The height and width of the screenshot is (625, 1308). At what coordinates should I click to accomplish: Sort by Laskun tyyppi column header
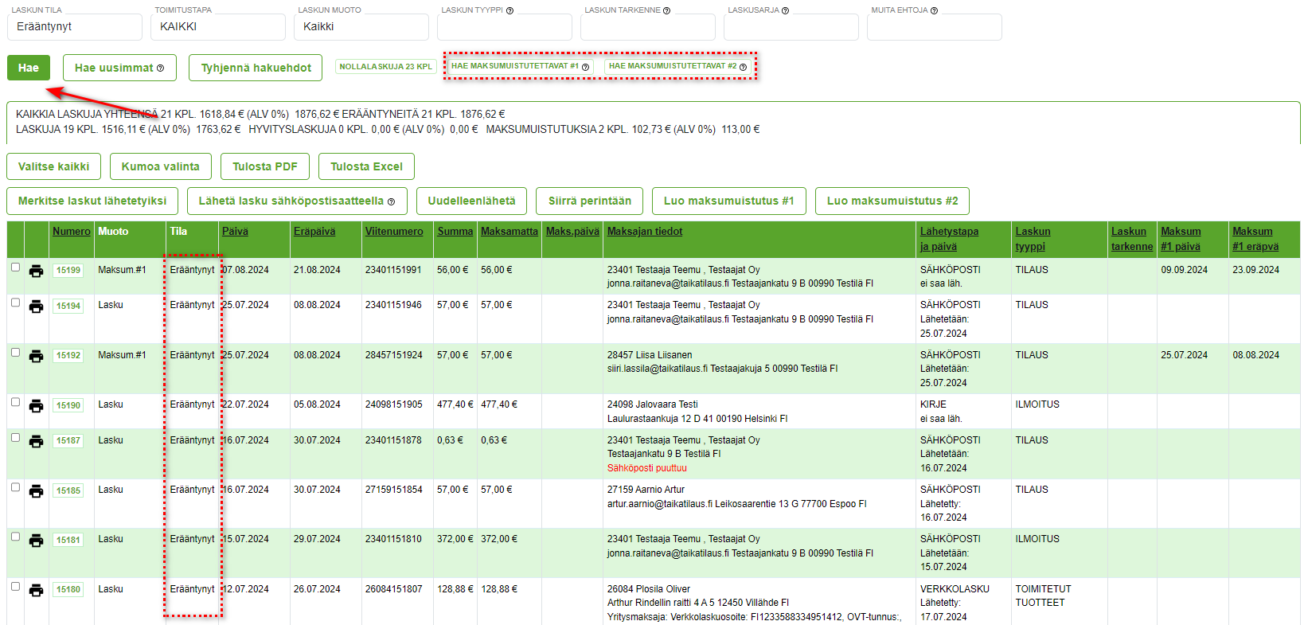click(1033, 239)
